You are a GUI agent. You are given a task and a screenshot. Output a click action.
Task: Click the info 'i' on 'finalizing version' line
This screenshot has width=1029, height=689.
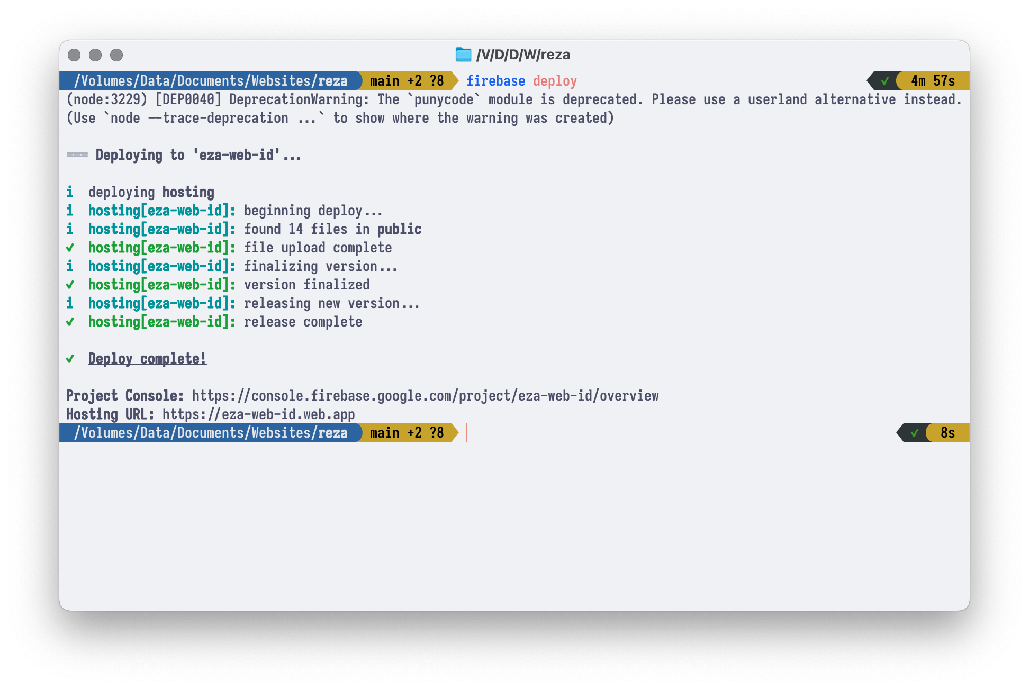pyautogui.click(x=70, y=266)
